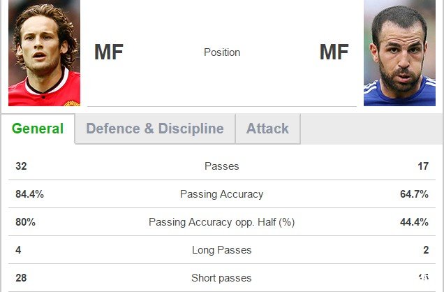
Task: Click the 84.4% passing accuracy value
Action: pos(29,194)
